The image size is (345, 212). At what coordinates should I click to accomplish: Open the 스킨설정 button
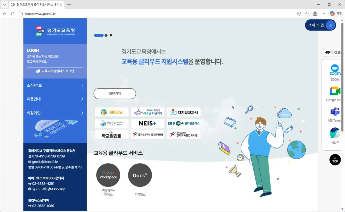pyautogui.click(x=332, y=52)
